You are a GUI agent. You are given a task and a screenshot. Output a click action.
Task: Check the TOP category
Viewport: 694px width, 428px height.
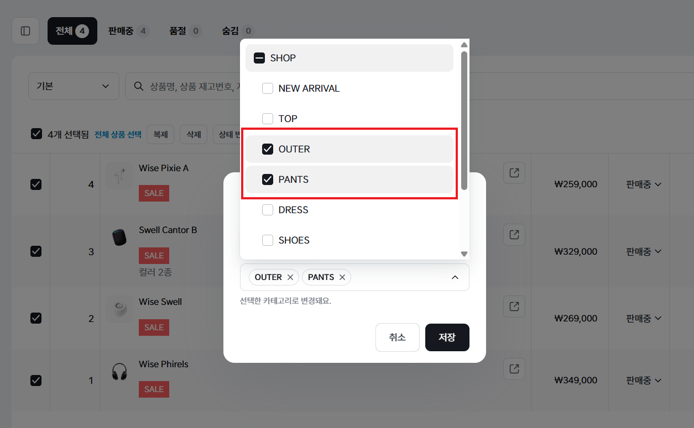(268, 119)
